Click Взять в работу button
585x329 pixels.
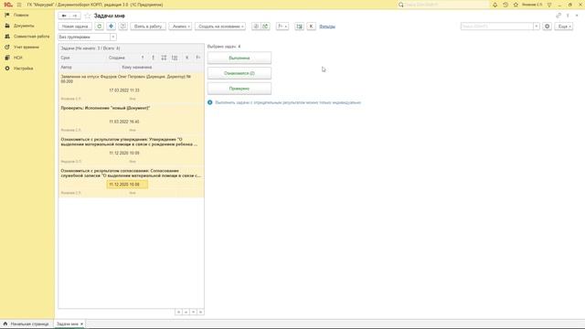point(148,27)
